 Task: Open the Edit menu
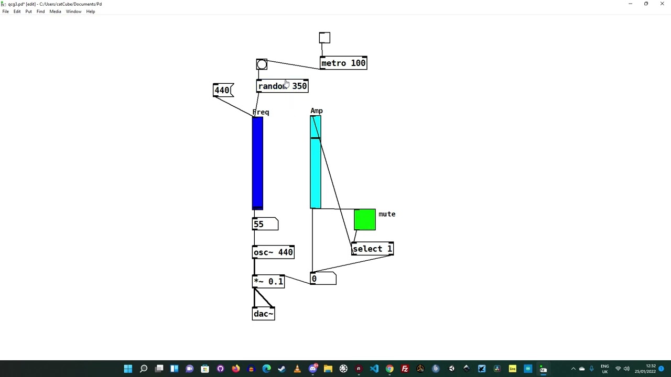click(17, 12)
